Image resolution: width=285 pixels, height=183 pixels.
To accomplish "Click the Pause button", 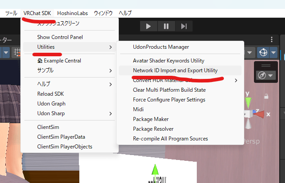I will (x=166, y=26).
